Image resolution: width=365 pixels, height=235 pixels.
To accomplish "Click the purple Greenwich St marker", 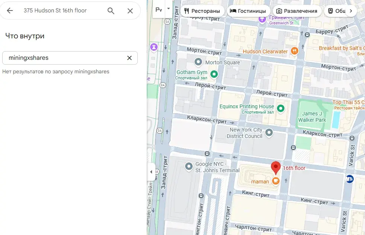I will coord(262,19).
